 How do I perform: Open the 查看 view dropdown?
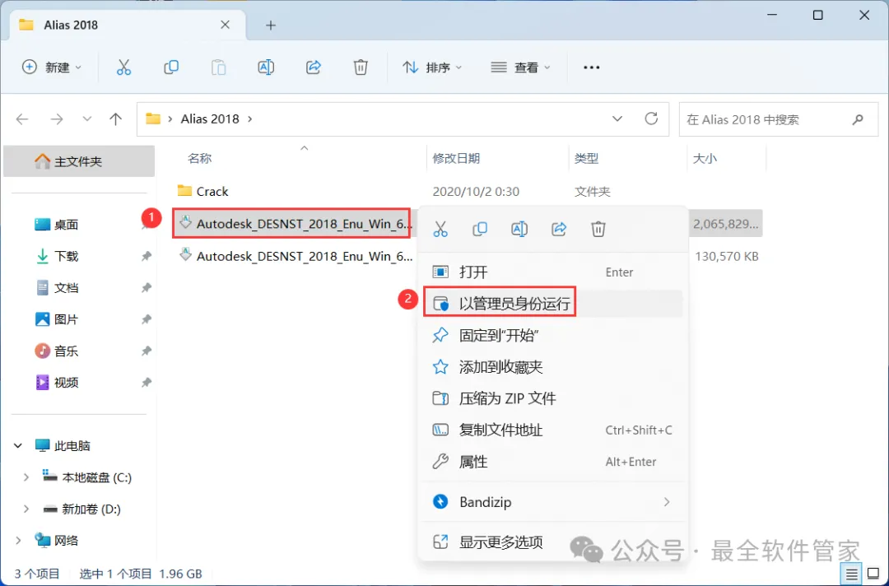point(520,67)
